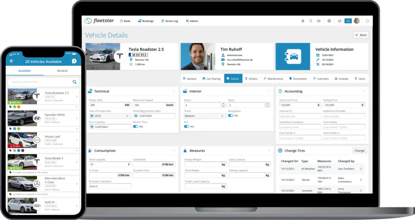Click the Back button

pos(361,35)
